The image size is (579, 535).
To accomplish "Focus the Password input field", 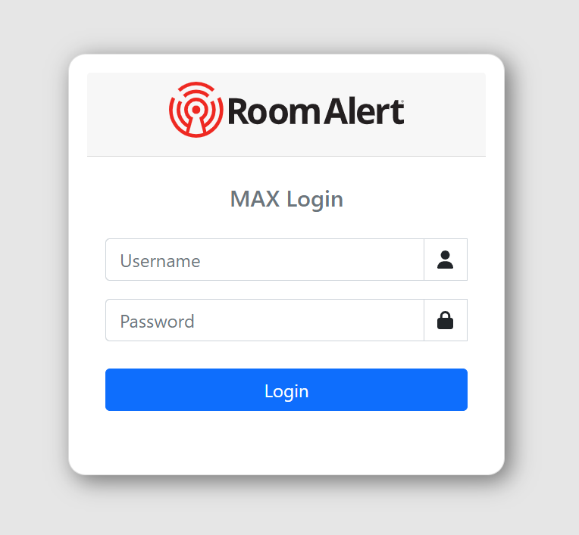I will coord(264,320).
